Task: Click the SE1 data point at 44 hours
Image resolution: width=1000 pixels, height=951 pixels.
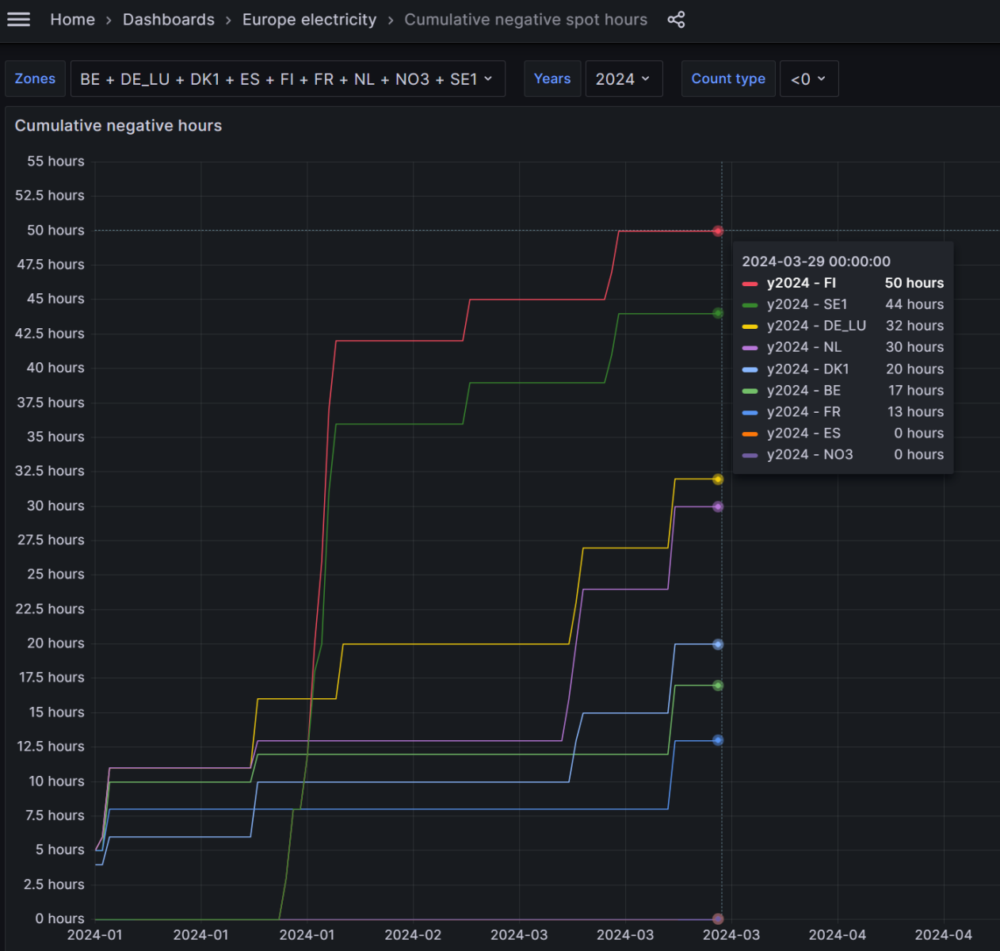Action: click(718, 314)
